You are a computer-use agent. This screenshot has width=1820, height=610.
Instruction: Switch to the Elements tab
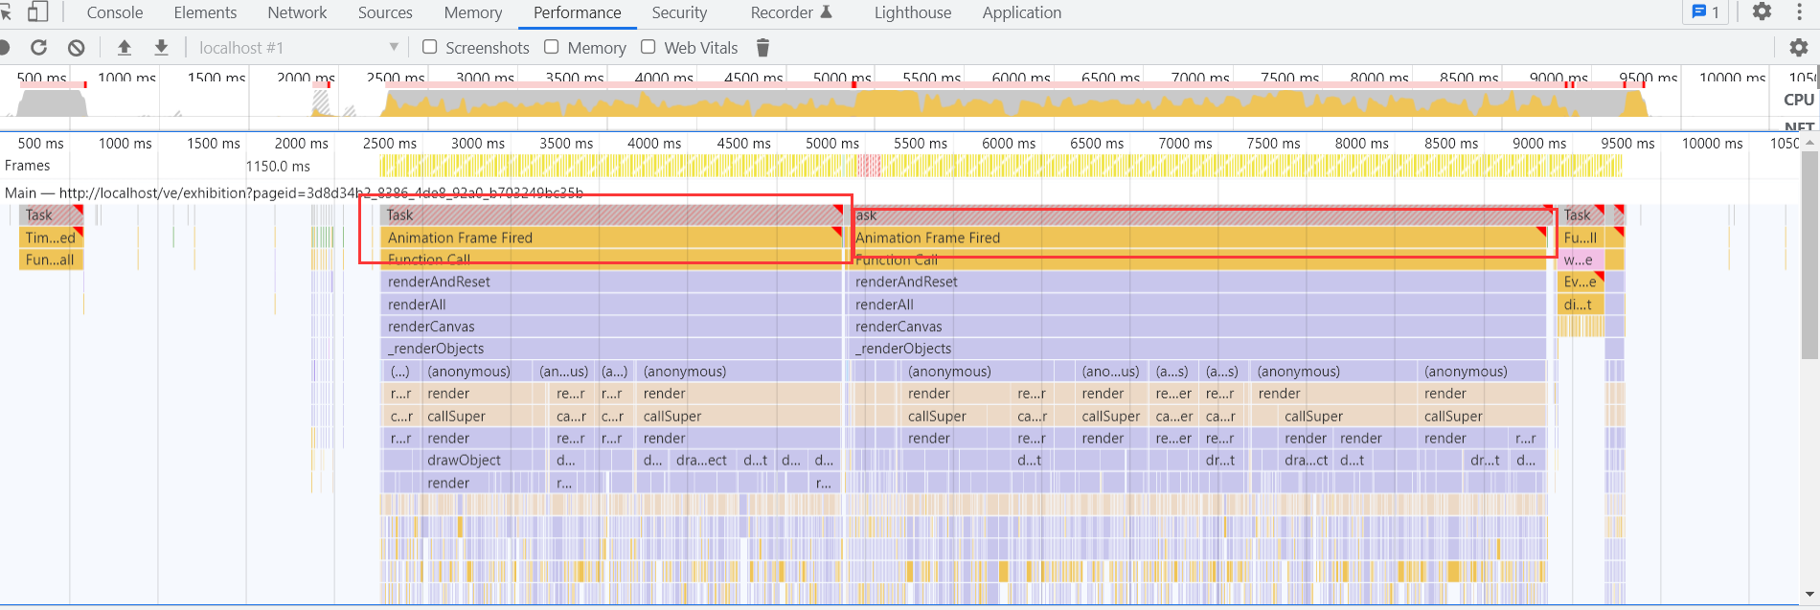point(205,12)
